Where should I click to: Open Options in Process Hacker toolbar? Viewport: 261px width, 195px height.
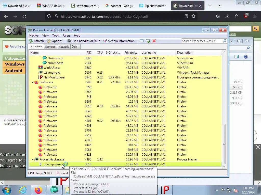point(55,41)
